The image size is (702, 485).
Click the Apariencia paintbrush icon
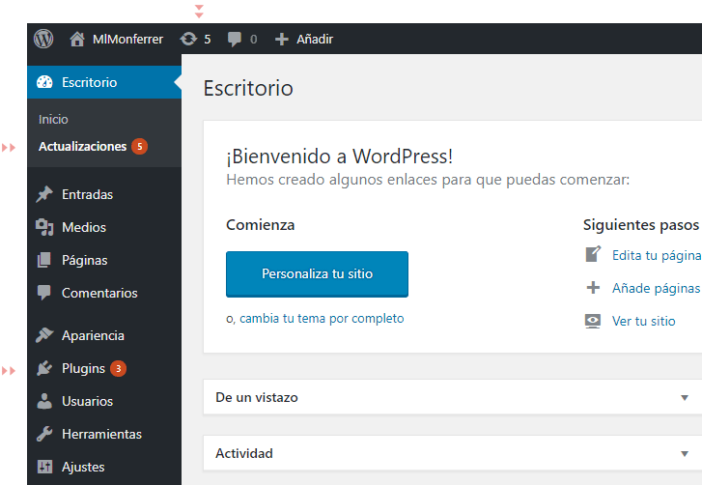click(44, 335)
